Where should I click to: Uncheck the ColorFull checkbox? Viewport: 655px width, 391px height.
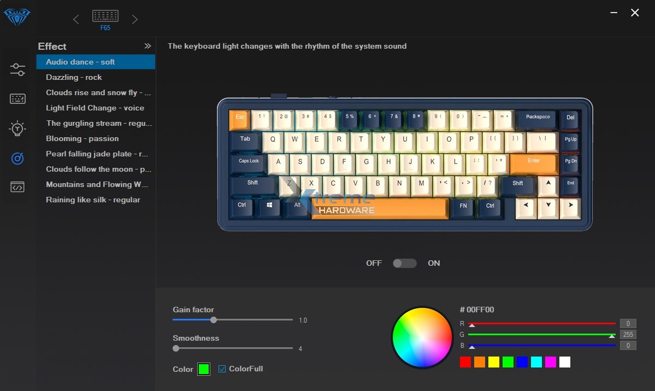[222, 369]
